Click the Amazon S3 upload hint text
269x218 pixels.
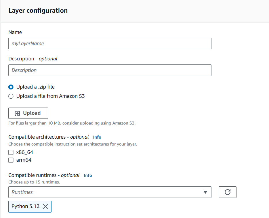click(72, 123)
